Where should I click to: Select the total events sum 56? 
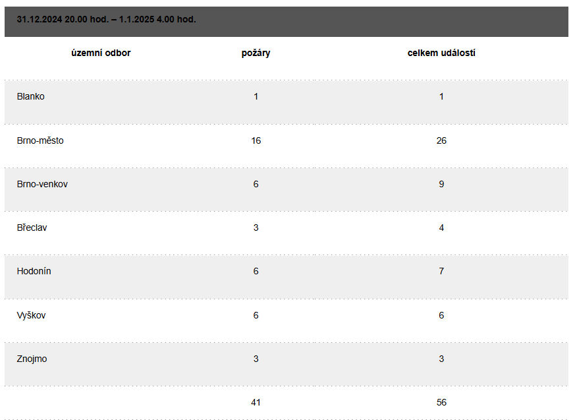(x=441, y=402)
